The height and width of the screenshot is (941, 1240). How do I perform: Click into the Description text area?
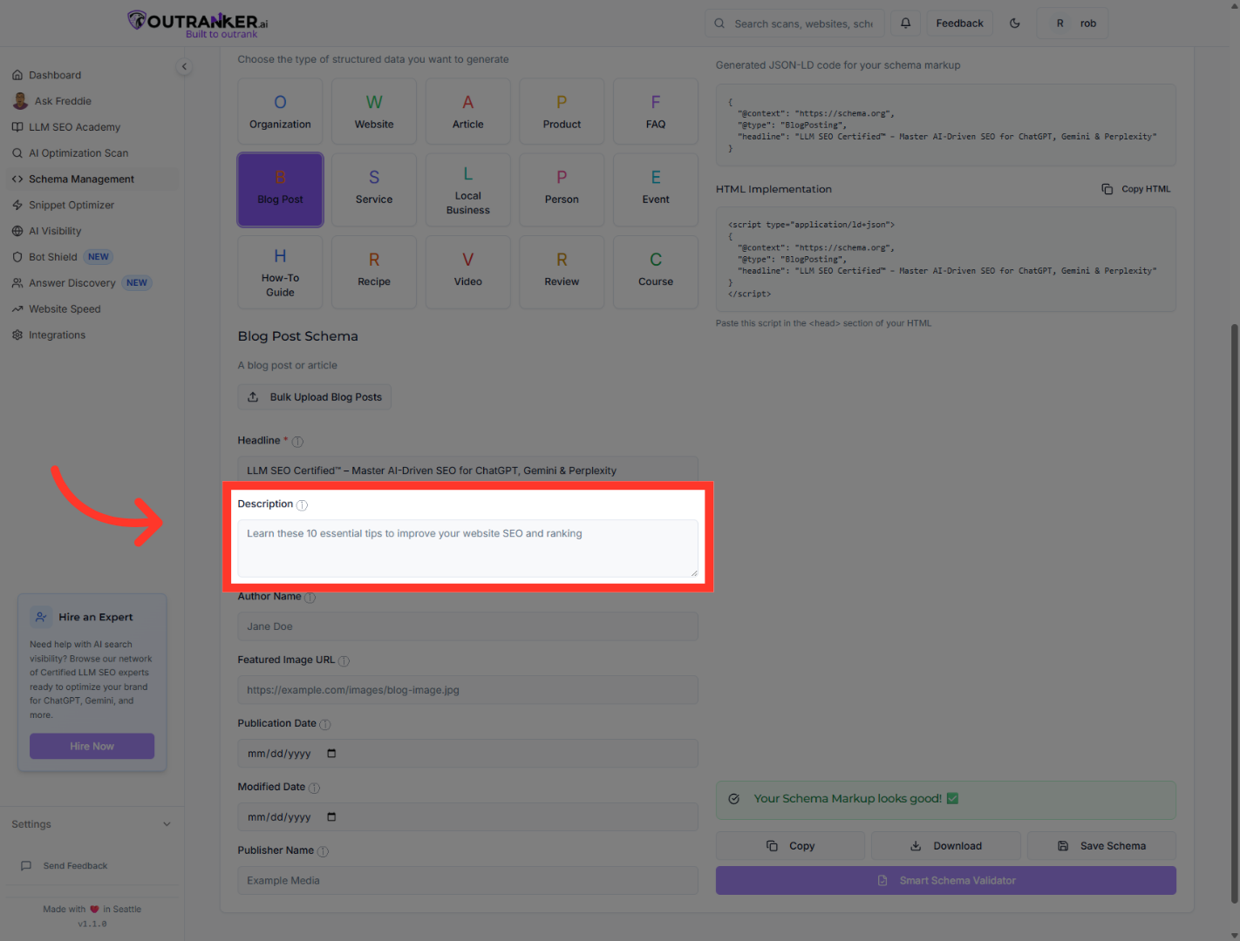point(468,549)
